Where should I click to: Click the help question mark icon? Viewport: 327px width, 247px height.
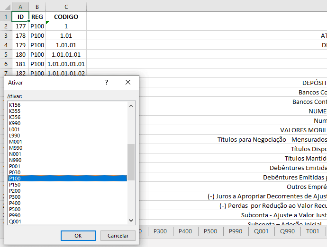[x=107, y=82]
